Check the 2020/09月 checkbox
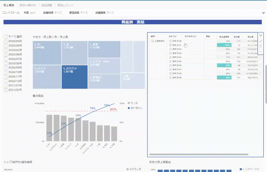 (x=6, y=68)
